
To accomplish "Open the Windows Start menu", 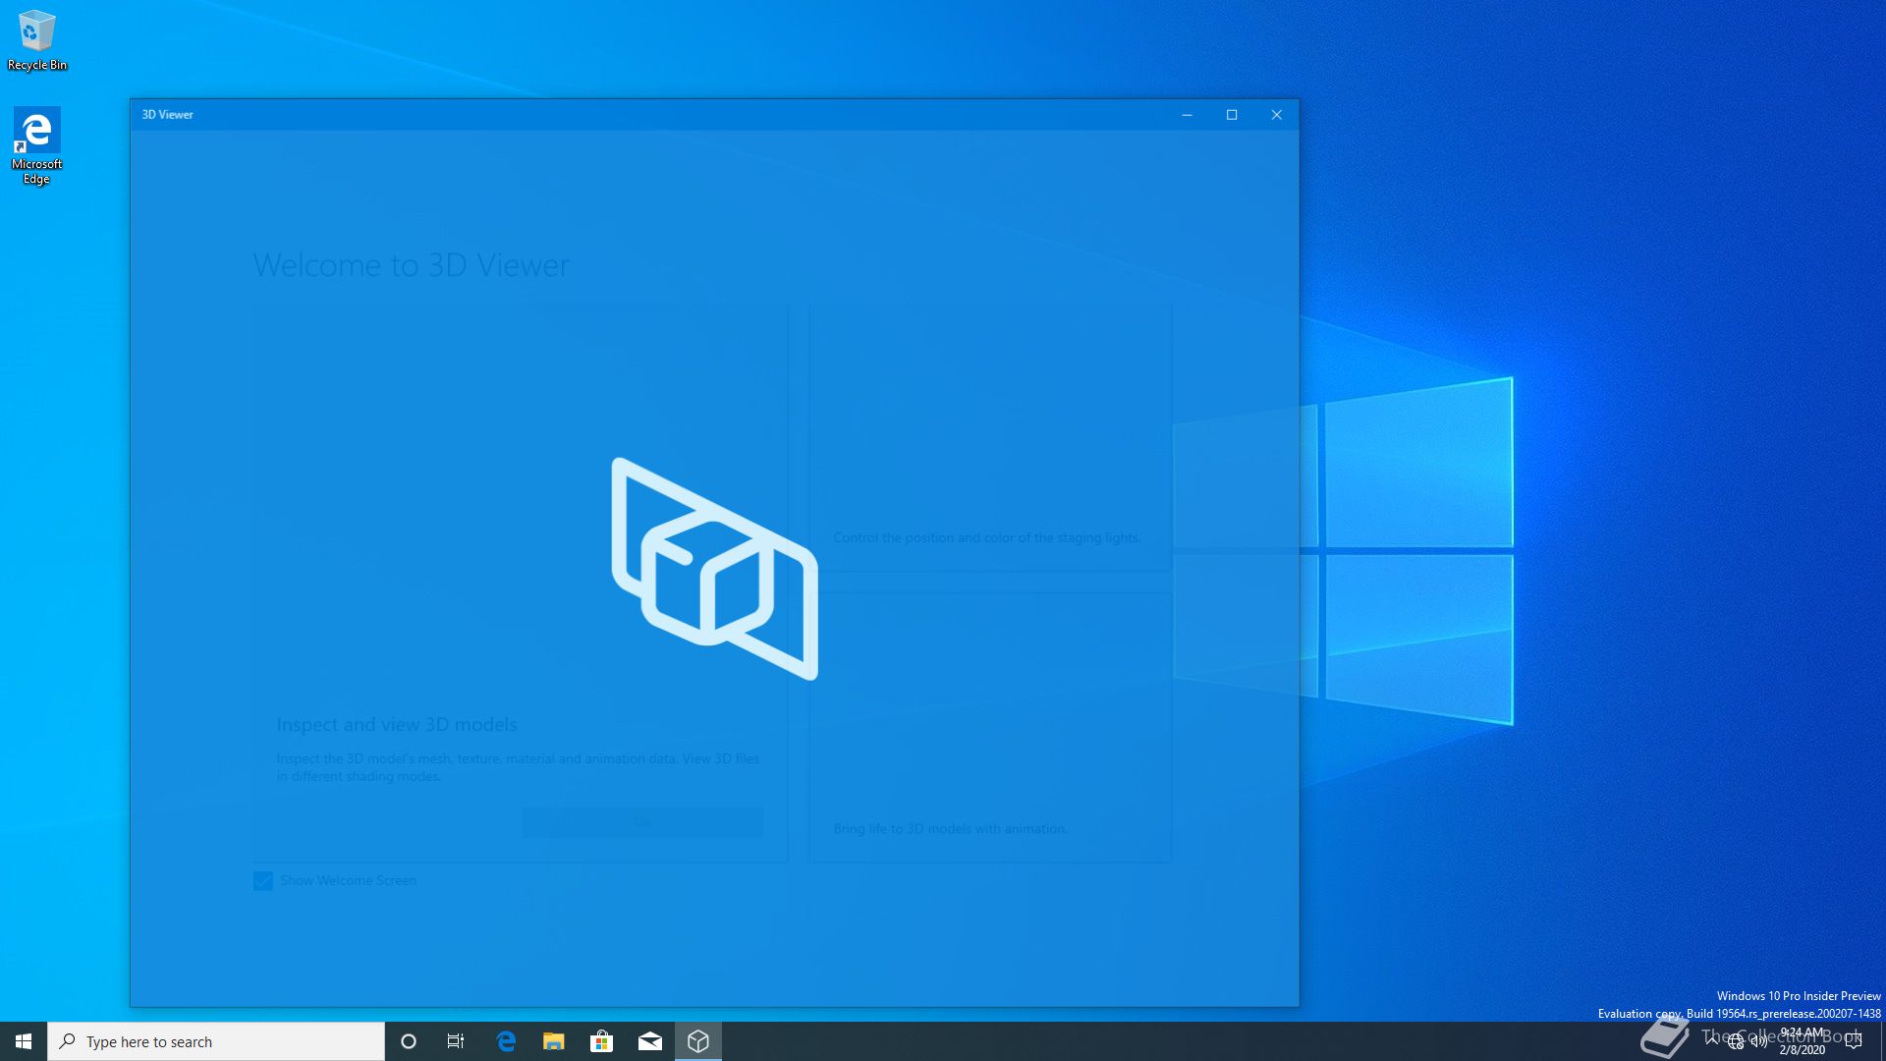I will 24,1041.
